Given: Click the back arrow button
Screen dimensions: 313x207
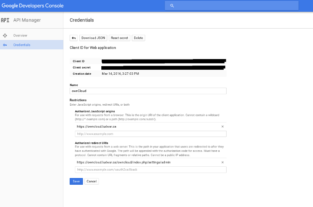Looking at the screenshot, I should (x=74, y=38).
